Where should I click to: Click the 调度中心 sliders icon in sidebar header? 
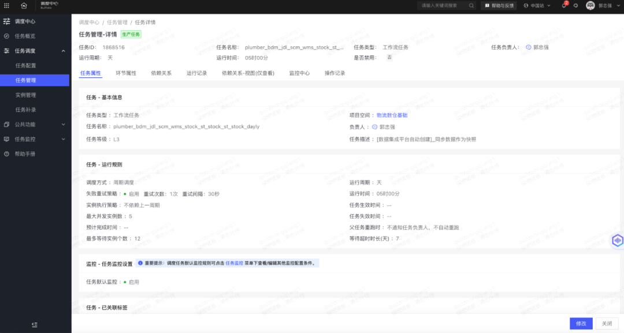pyautogui.click(x=7, y=21)
